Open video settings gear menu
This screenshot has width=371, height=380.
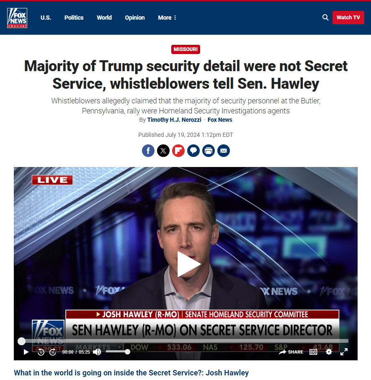coord(329,352)
